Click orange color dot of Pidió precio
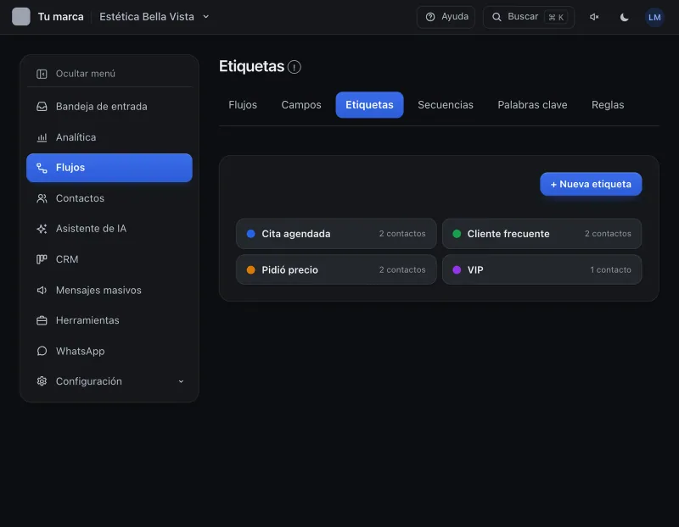 point(250,269)
